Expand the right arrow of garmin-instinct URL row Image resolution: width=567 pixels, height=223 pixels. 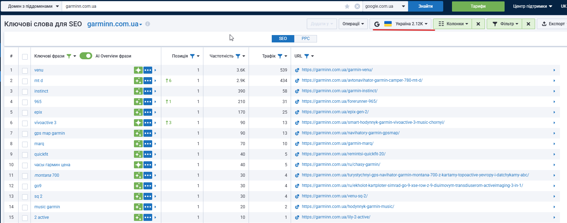(x=554, y=91)
